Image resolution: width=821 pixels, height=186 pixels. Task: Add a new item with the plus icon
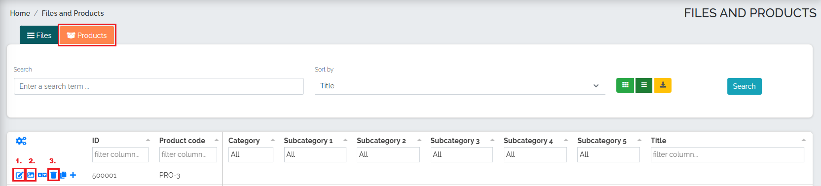pos(73,175)
